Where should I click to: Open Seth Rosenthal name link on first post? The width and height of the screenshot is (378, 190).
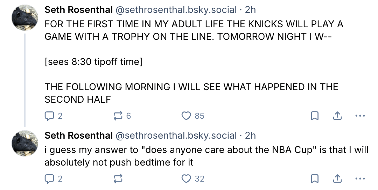click(x=79, y=10)
